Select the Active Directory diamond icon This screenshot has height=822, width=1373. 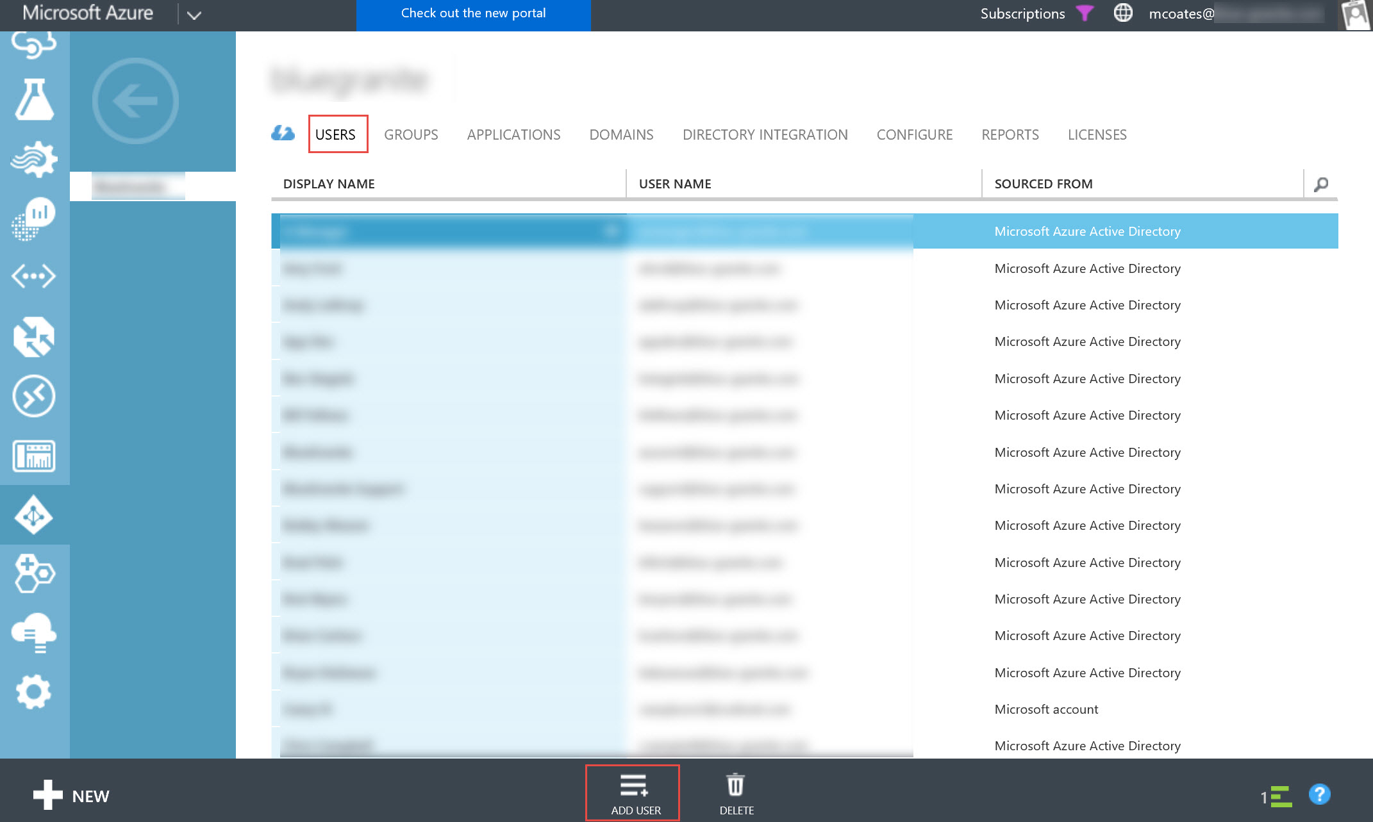[x=35, y=515]
